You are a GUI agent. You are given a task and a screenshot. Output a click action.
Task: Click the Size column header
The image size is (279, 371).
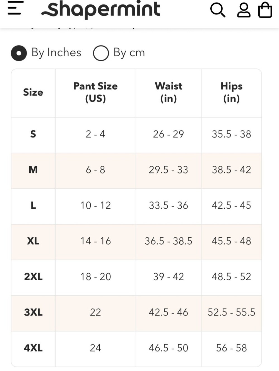[x=33, y=92]
